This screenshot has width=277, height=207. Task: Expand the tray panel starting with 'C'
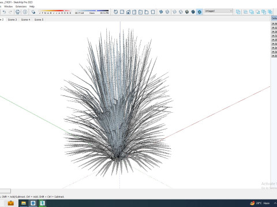pos(274,28)
